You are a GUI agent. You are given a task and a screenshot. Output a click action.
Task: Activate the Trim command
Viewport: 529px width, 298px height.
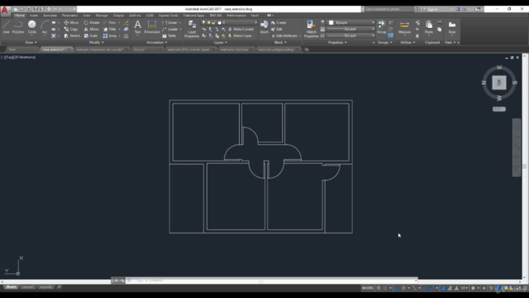109,22
